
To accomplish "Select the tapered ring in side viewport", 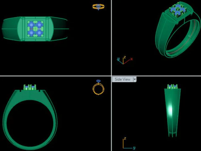I will (x=173, y=110).
